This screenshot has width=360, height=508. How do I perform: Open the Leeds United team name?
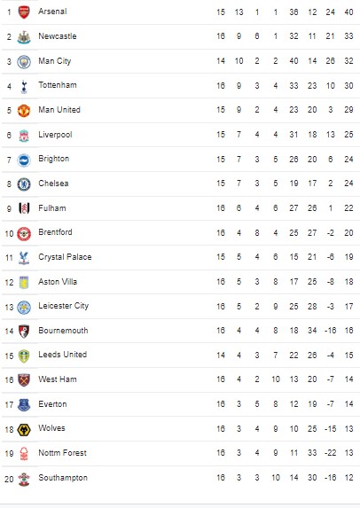[x=63, y=355]
